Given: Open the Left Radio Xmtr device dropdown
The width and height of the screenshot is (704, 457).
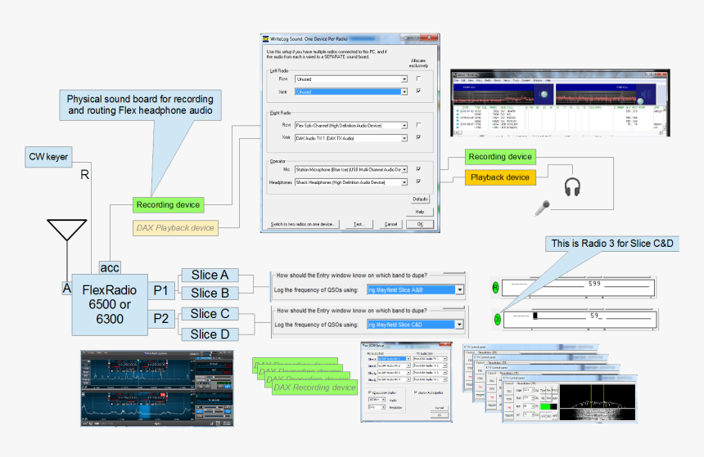Looking at the screenshot, I should coord(404,92).
